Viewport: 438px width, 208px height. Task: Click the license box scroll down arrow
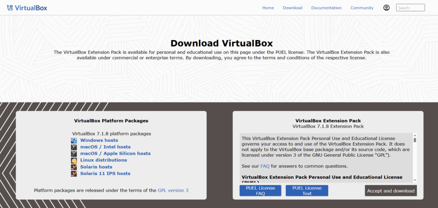coord(415,180)
